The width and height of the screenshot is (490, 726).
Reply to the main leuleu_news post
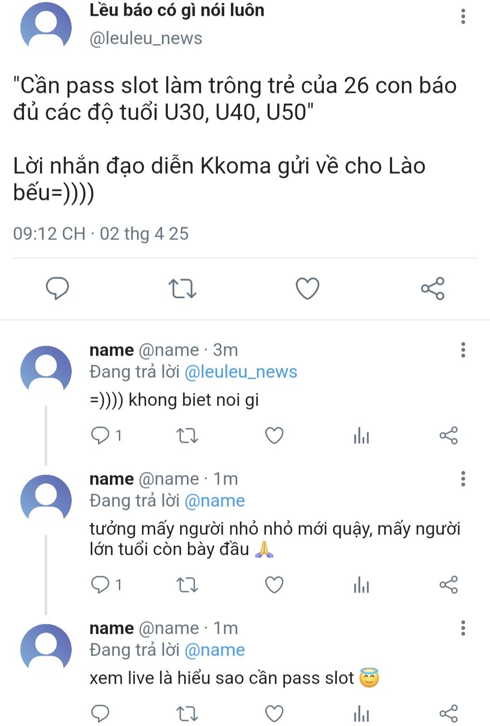pyautogui.click(x=57, y=288)
